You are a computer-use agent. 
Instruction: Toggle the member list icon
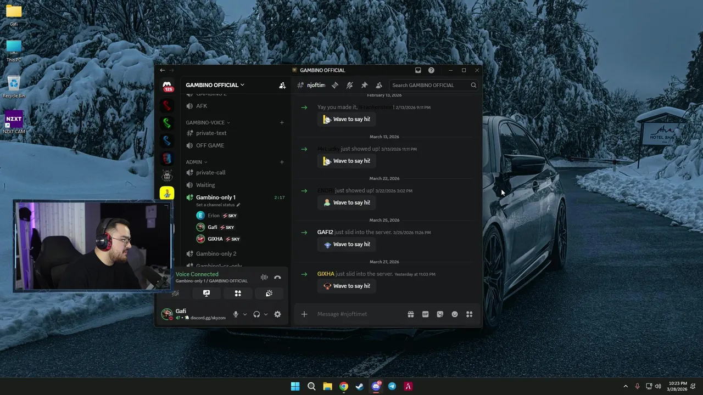pyautogui.click(x=379, y=85)
